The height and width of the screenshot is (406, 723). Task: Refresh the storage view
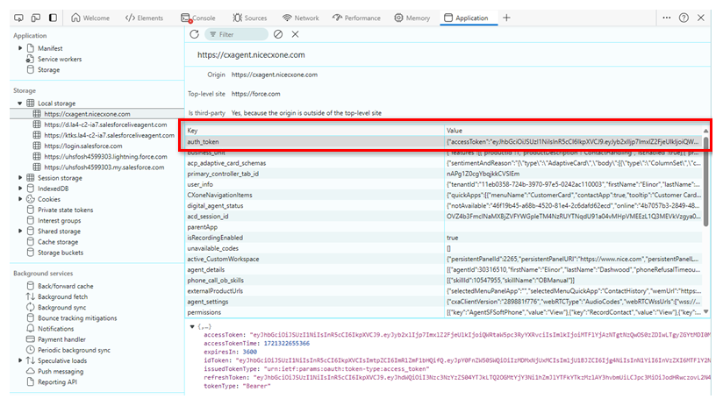(x=194, y=34)
